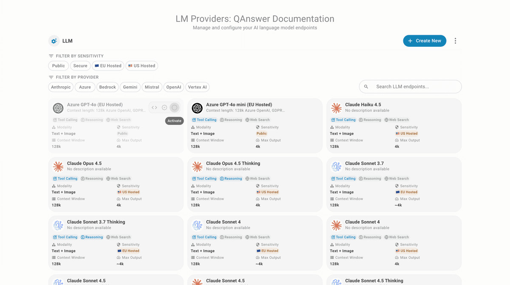
Task: Click the Anthropic logo on Claude Haiku 4.5 card
Action: [x=336, y=108]
